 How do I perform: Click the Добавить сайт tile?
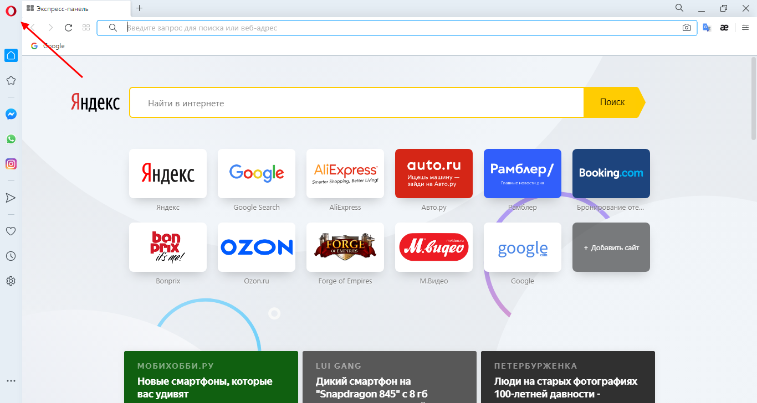pos(611,247)
